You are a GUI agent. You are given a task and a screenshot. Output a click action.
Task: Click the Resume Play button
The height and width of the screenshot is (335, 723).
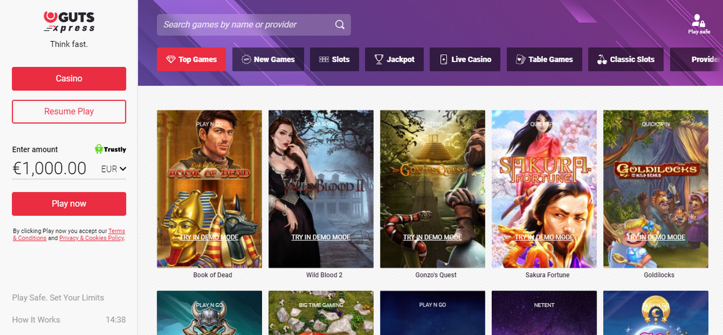point(69,111)
